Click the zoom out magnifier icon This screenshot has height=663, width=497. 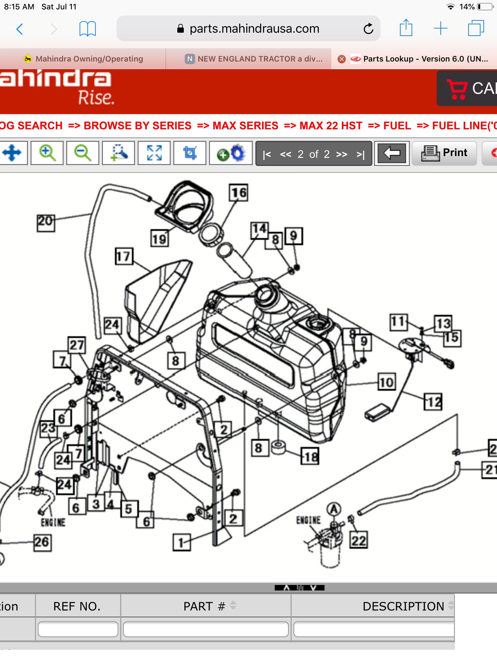tap(83, 153)
